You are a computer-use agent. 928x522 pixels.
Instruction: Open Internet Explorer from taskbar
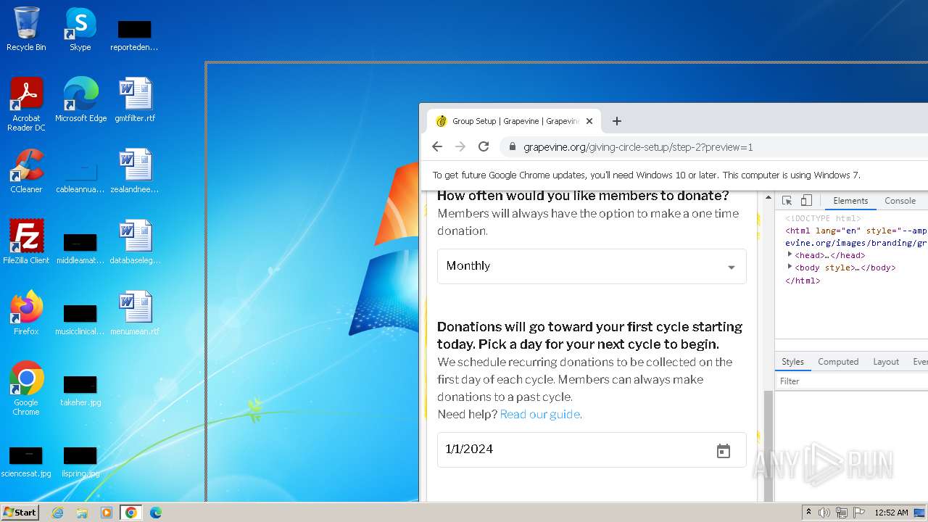58,513
